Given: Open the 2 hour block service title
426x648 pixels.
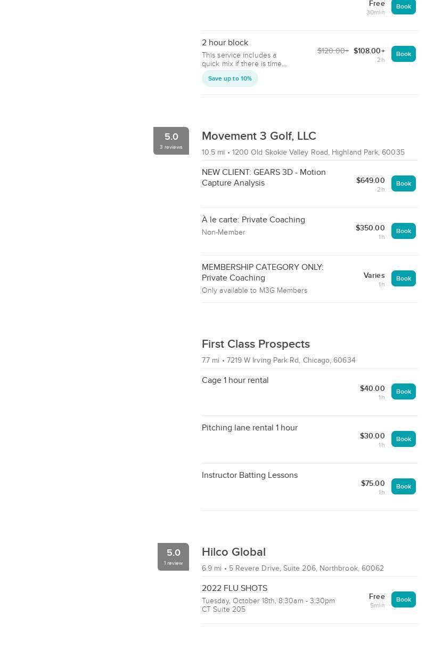Looking at the screenshot, I should click(x=225, y=43).
